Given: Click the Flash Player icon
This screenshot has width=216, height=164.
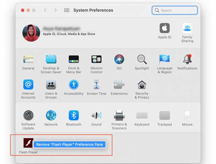Looking at the screenshot, I should (28, 143).
